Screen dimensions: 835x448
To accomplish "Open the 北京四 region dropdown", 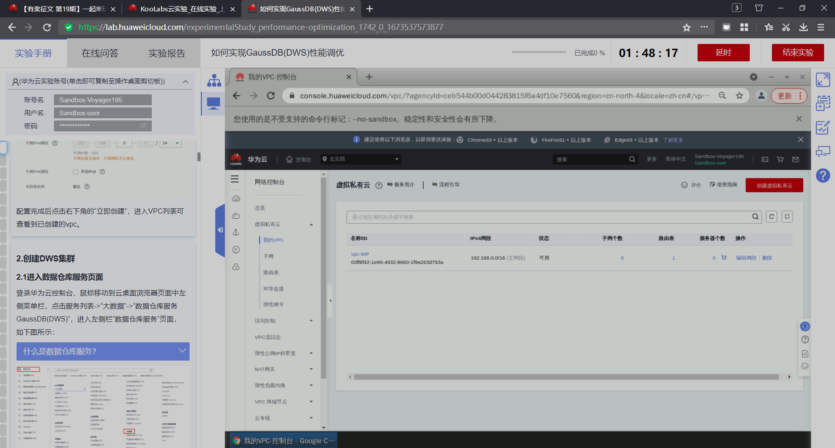I will pos(361,159).
